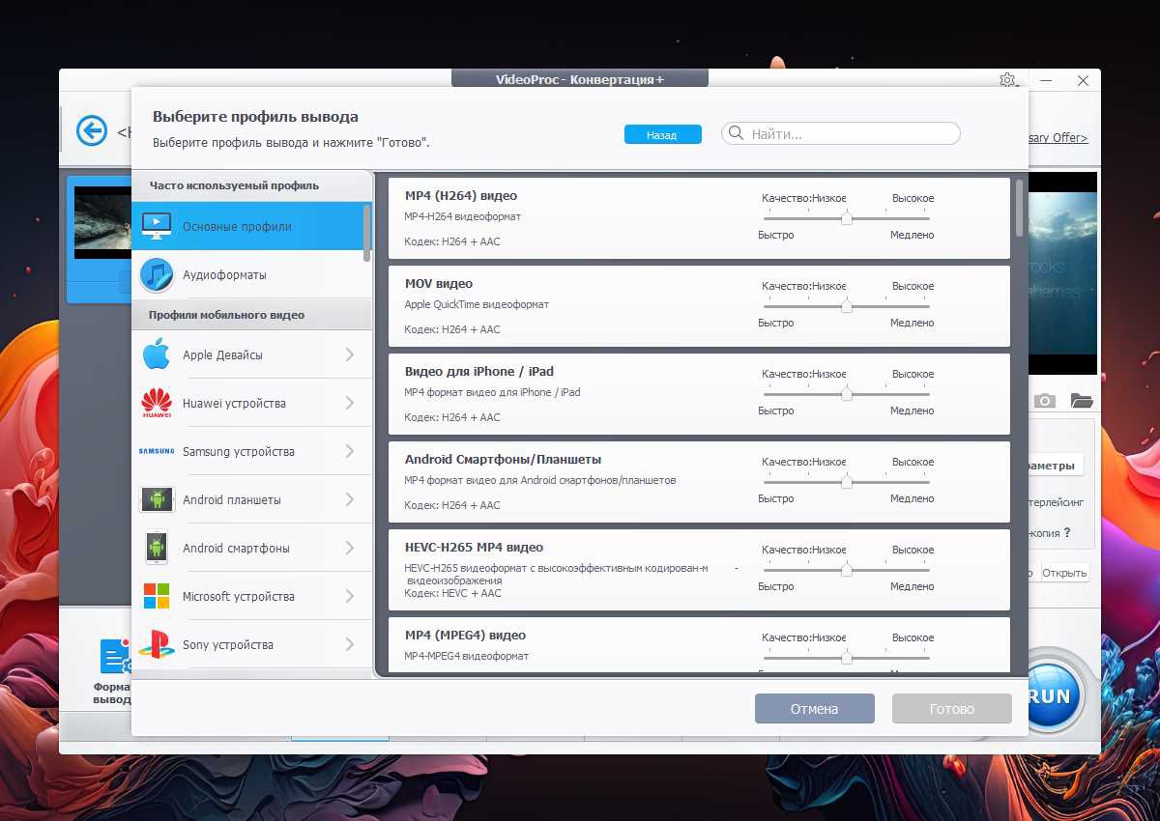
Task: Expand Android смартфоны chevron
Action: pos(350,548)
